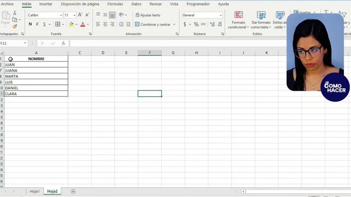The width and height of the screenshot is (351, 197).
Task: Select cell containing MARTA
Action: point(36,76)
